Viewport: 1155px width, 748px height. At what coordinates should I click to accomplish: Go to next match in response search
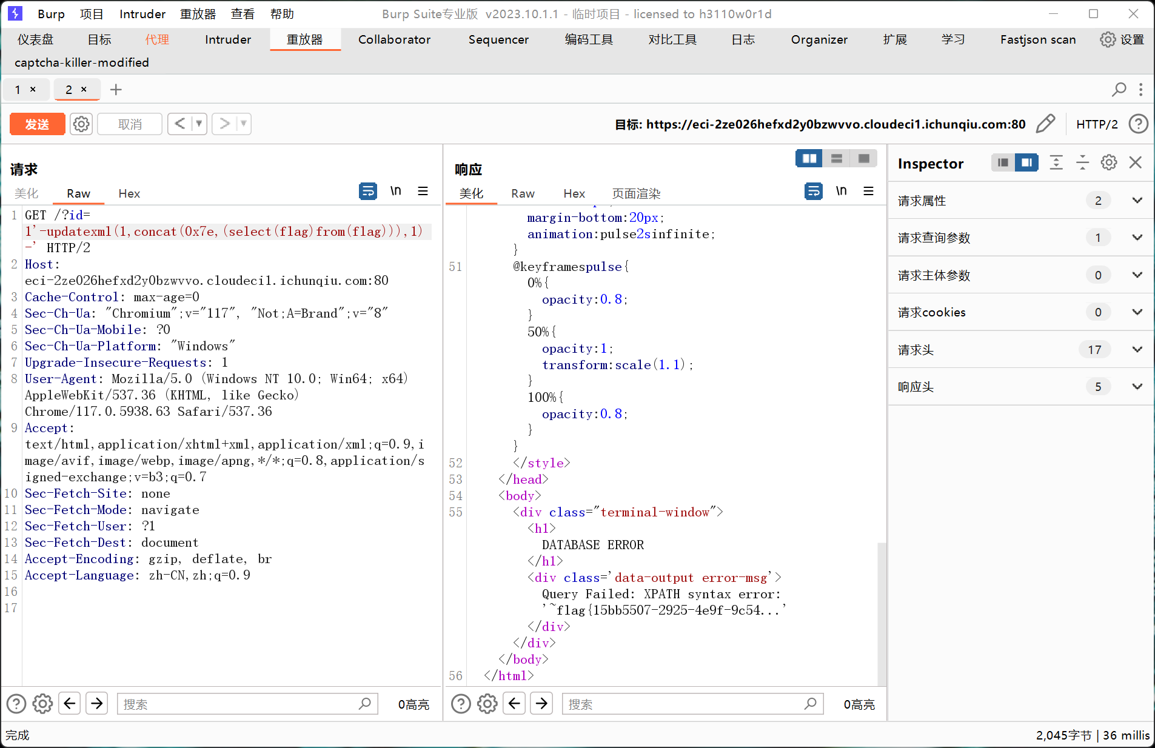coord(541,703)
